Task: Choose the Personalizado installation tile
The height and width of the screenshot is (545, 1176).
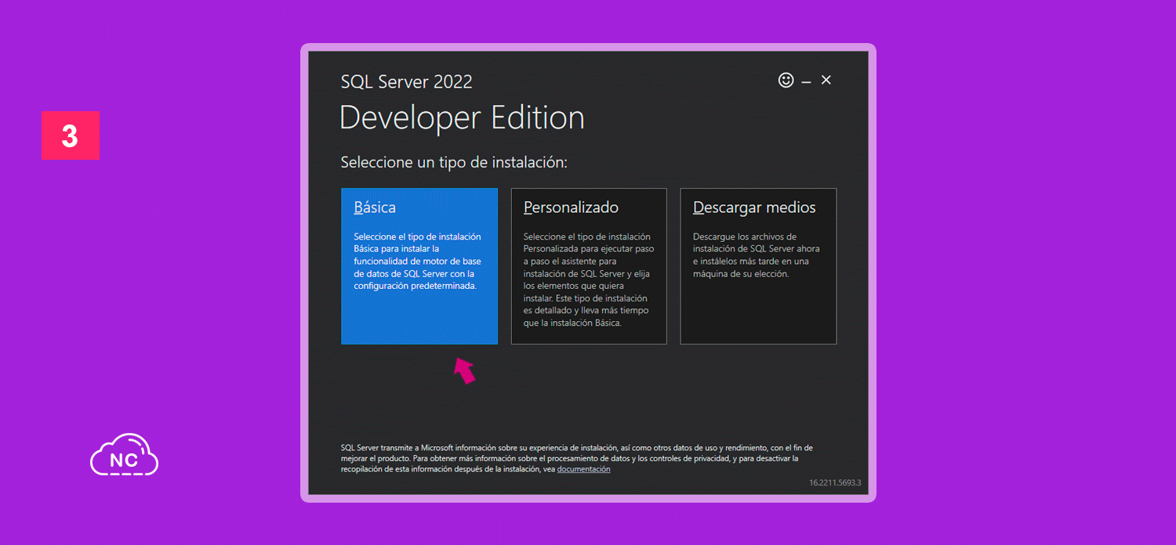Action: tap(589, 266)
